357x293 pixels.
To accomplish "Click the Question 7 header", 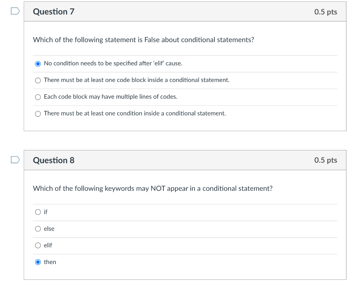I will pos(53,12).
